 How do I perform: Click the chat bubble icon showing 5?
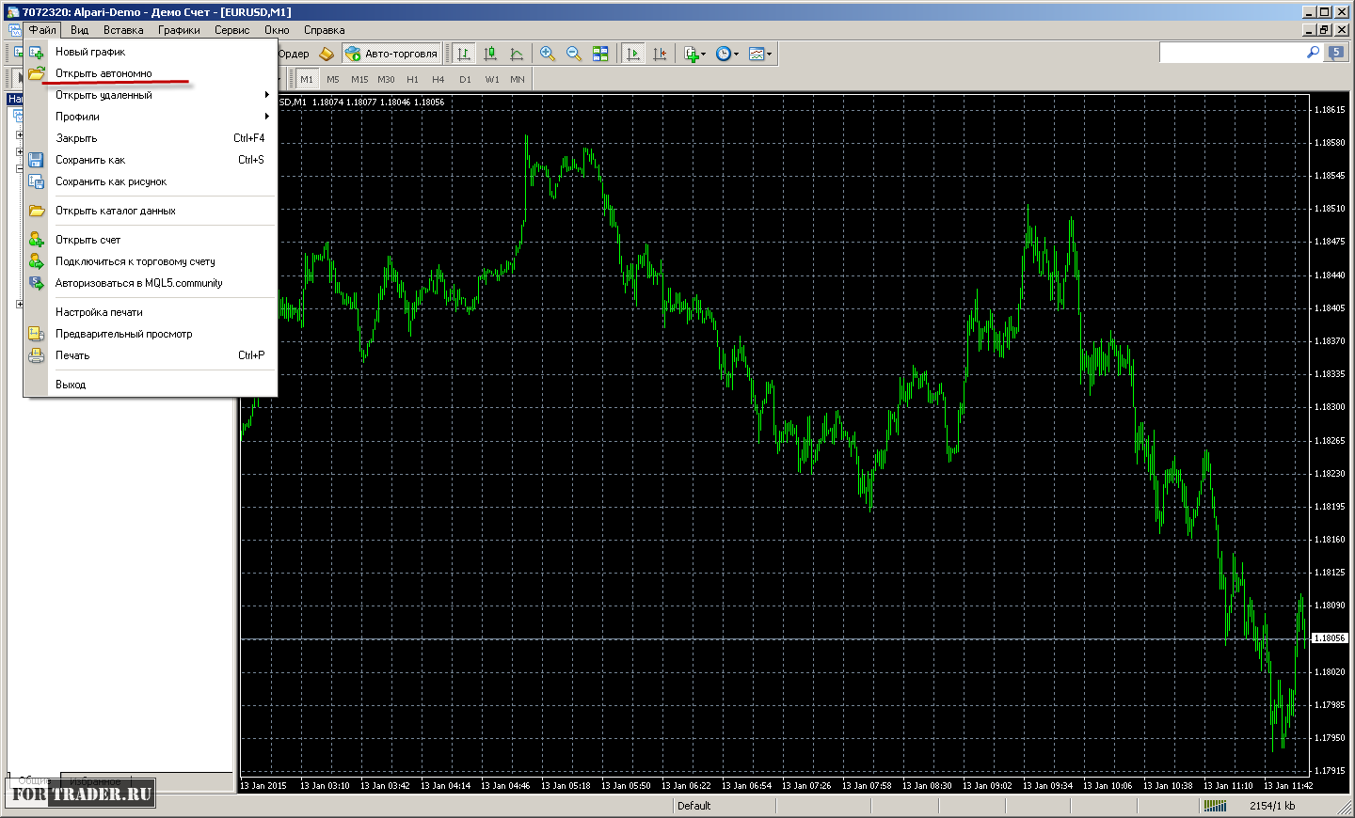pyautogui.click(x=1336, y=53)
